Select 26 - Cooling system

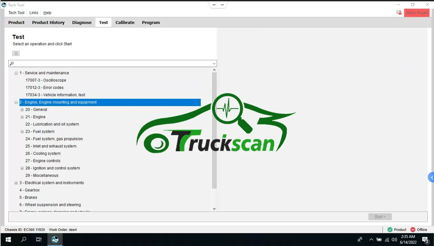point(43,154)
